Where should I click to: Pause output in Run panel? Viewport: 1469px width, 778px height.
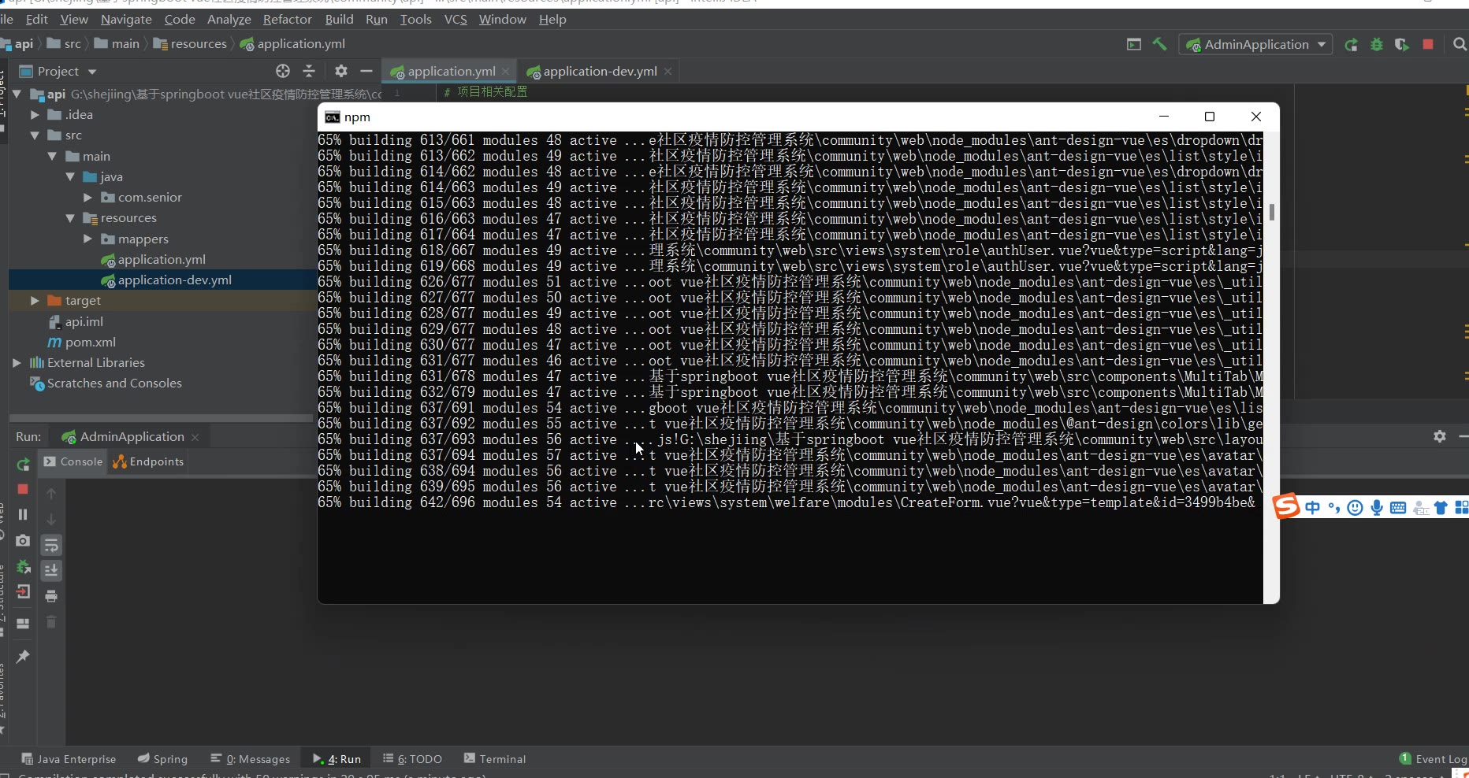tap(23, 514)
